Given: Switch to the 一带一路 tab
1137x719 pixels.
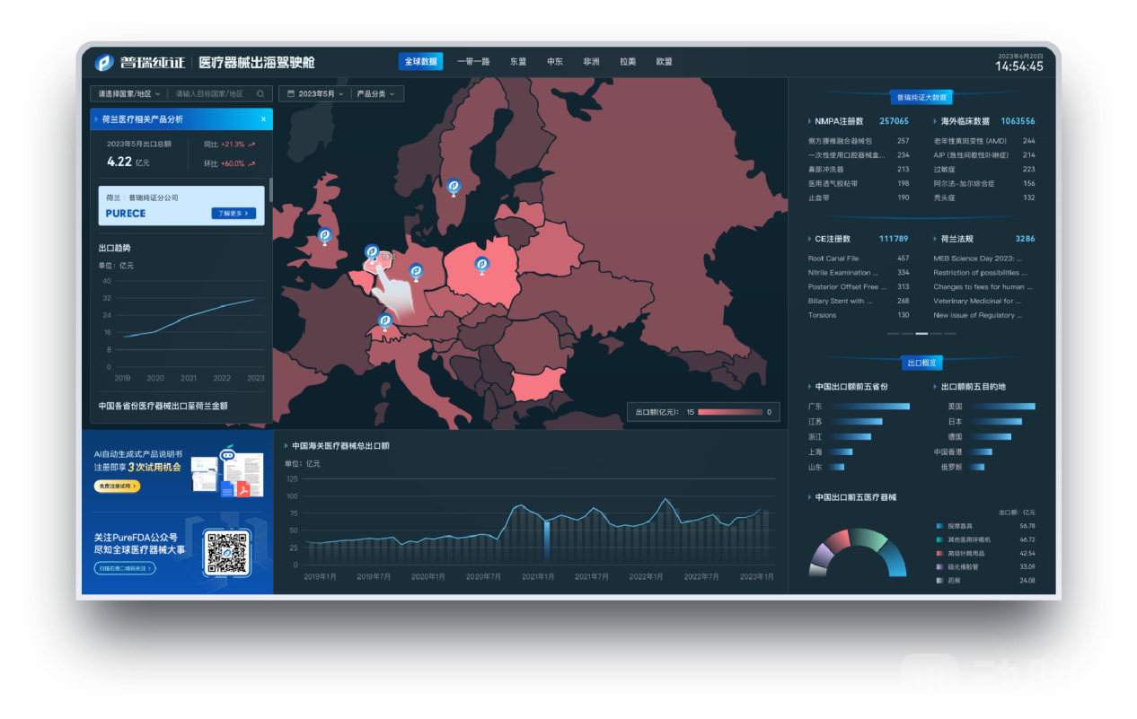Looking at the screenshot, I should click(x=473, y=62).
